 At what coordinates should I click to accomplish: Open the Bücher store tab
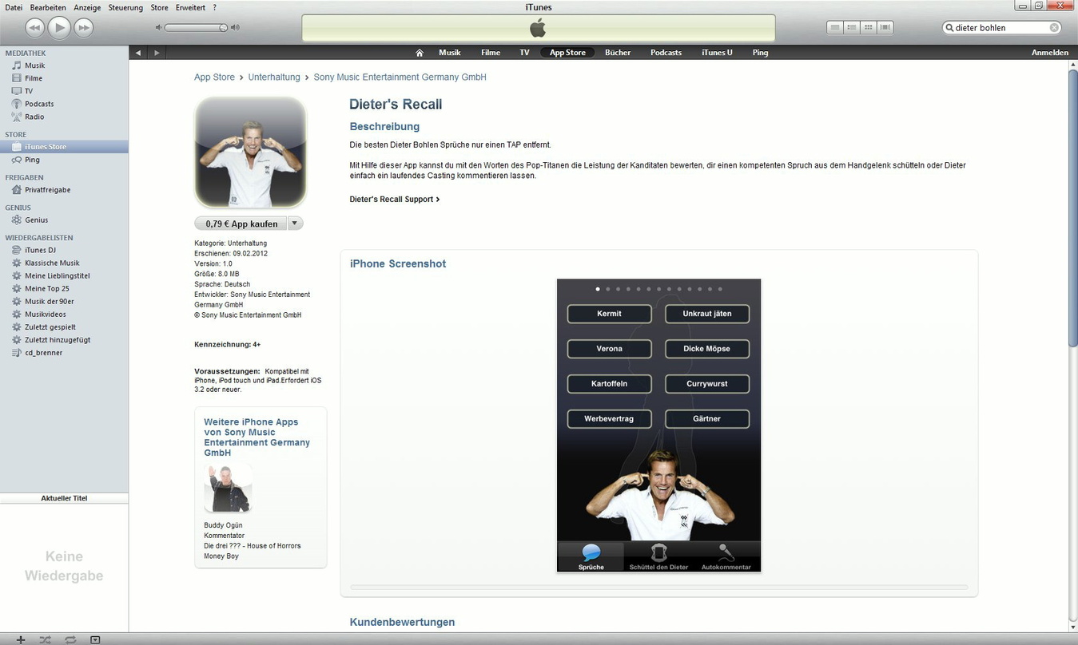point(618,53)
